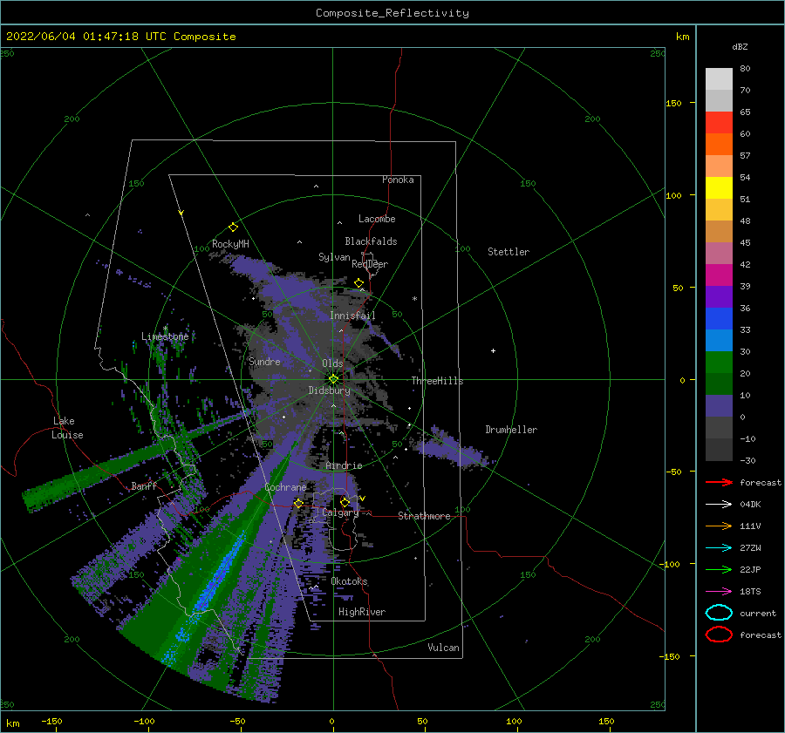This screenshot has width=785, height=733.
Task: Click the slate 0-10 dBZ color swatch
Action: tap(719, 406)
